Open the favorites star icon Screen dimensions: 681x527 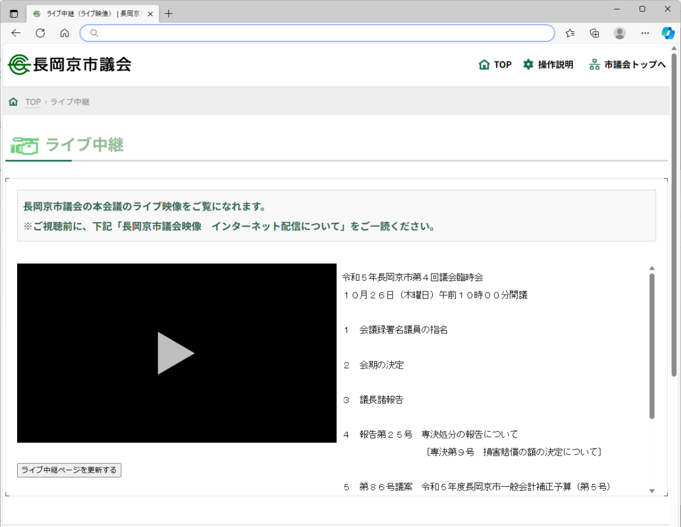click(570, 33)
